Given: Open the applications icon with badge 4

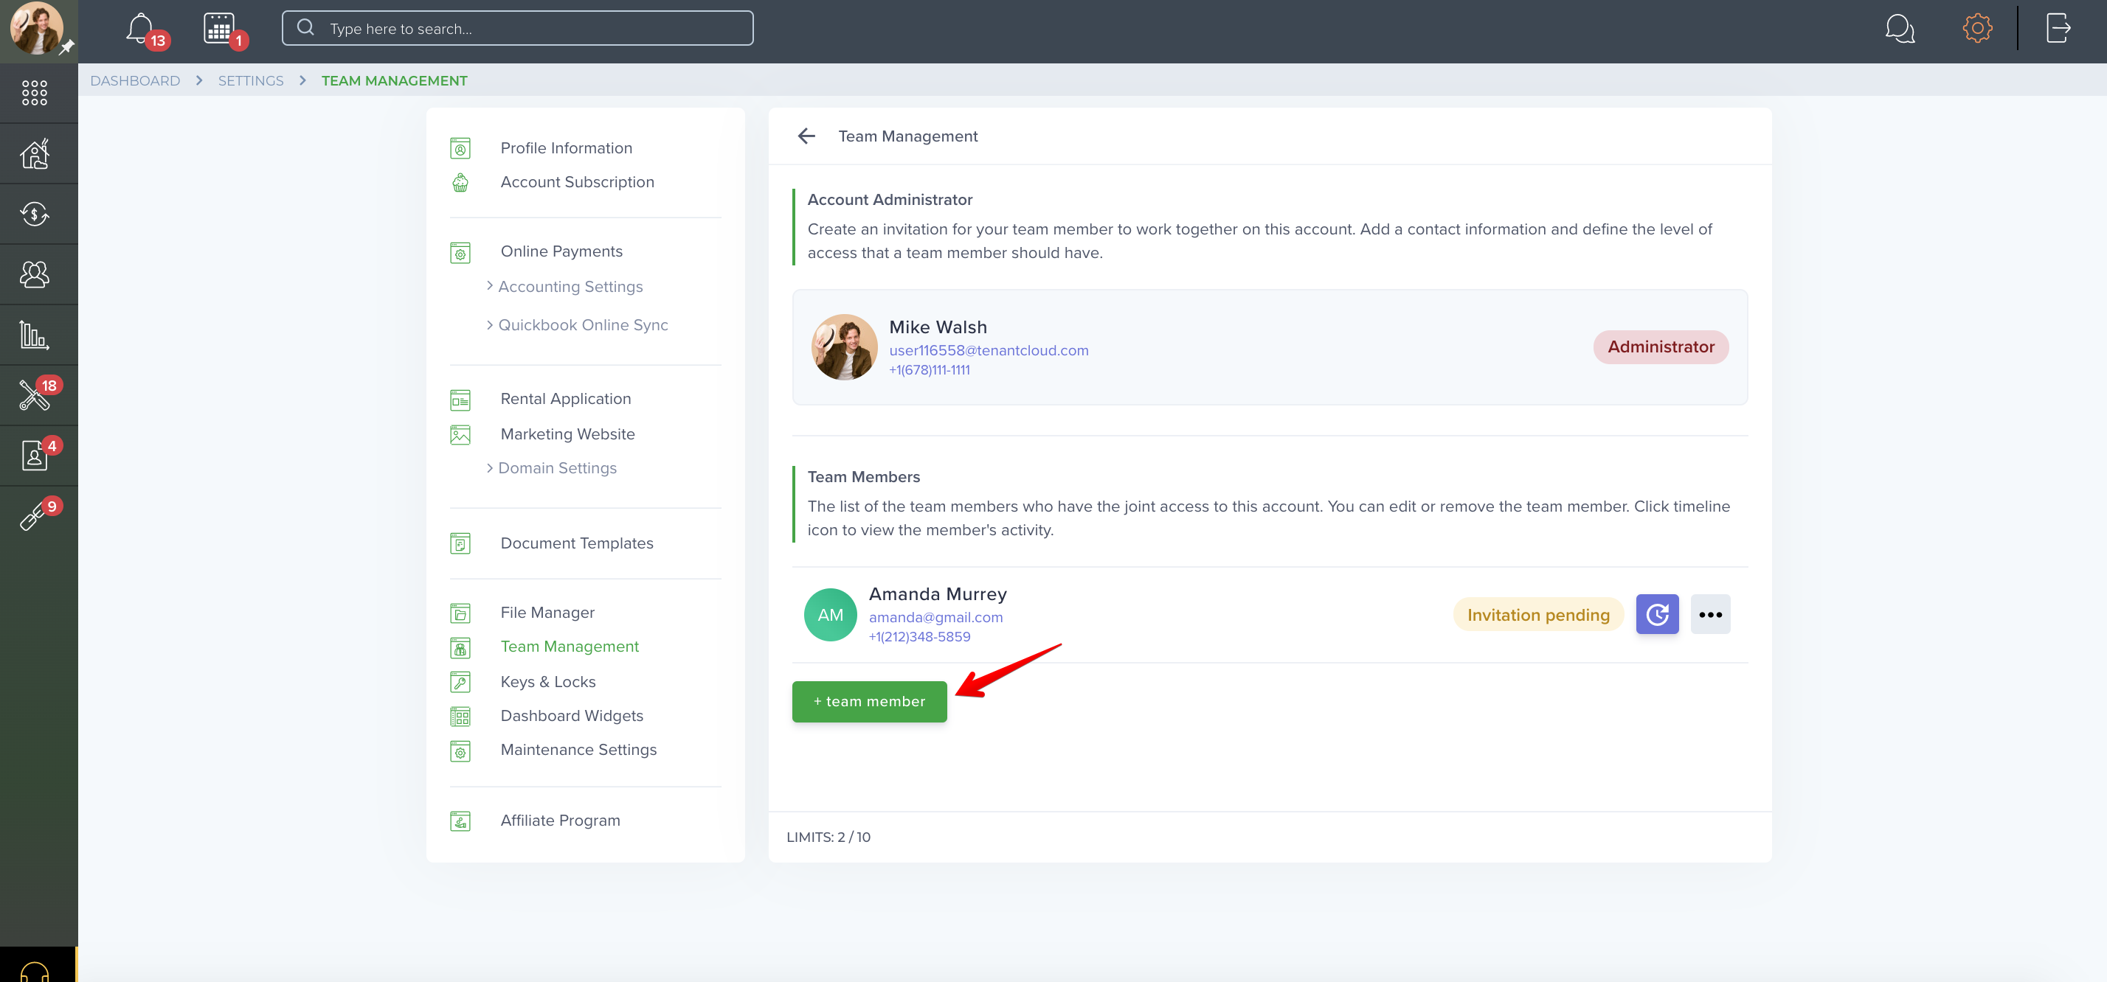Looking at the screenshot, I should [35, 456].
